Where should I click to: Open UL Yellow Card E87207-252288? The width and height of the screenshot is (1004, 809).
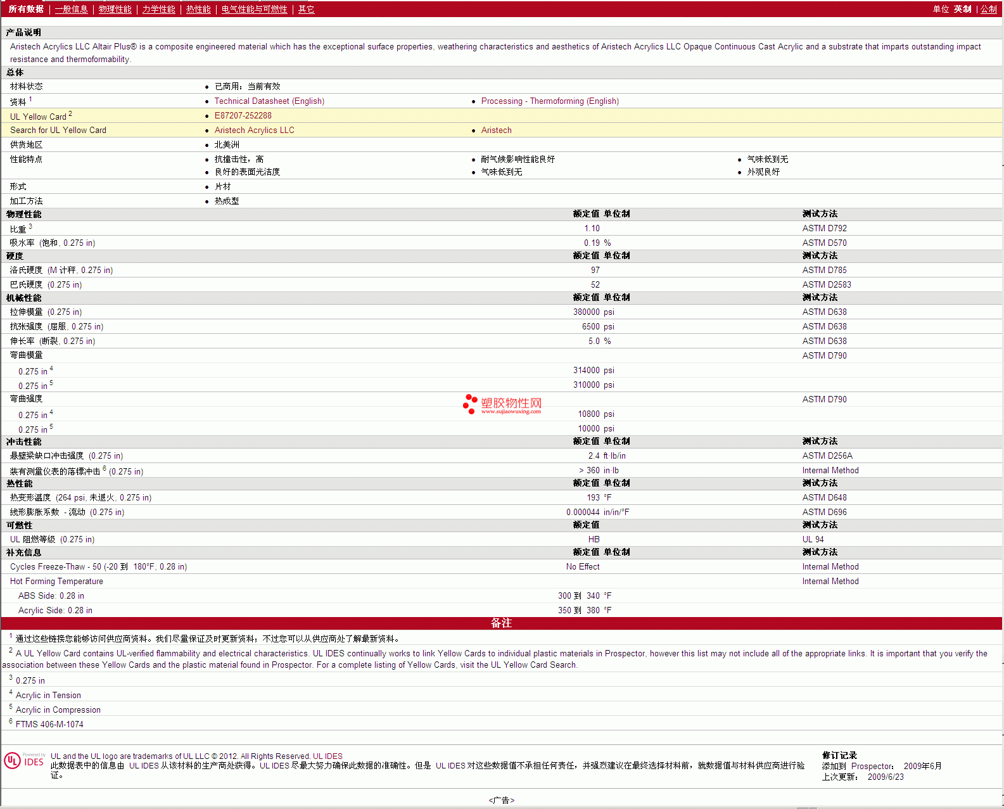click(243, 115)
